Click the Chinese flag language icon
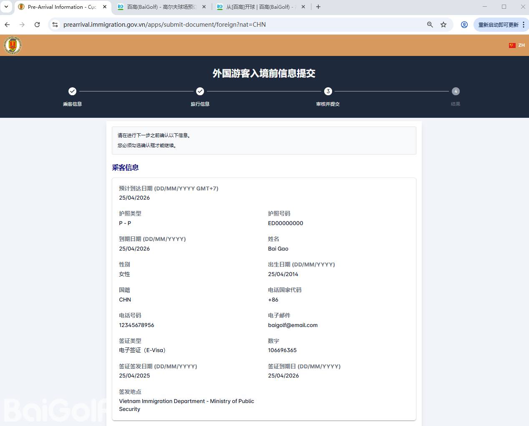 pos(512,45)
